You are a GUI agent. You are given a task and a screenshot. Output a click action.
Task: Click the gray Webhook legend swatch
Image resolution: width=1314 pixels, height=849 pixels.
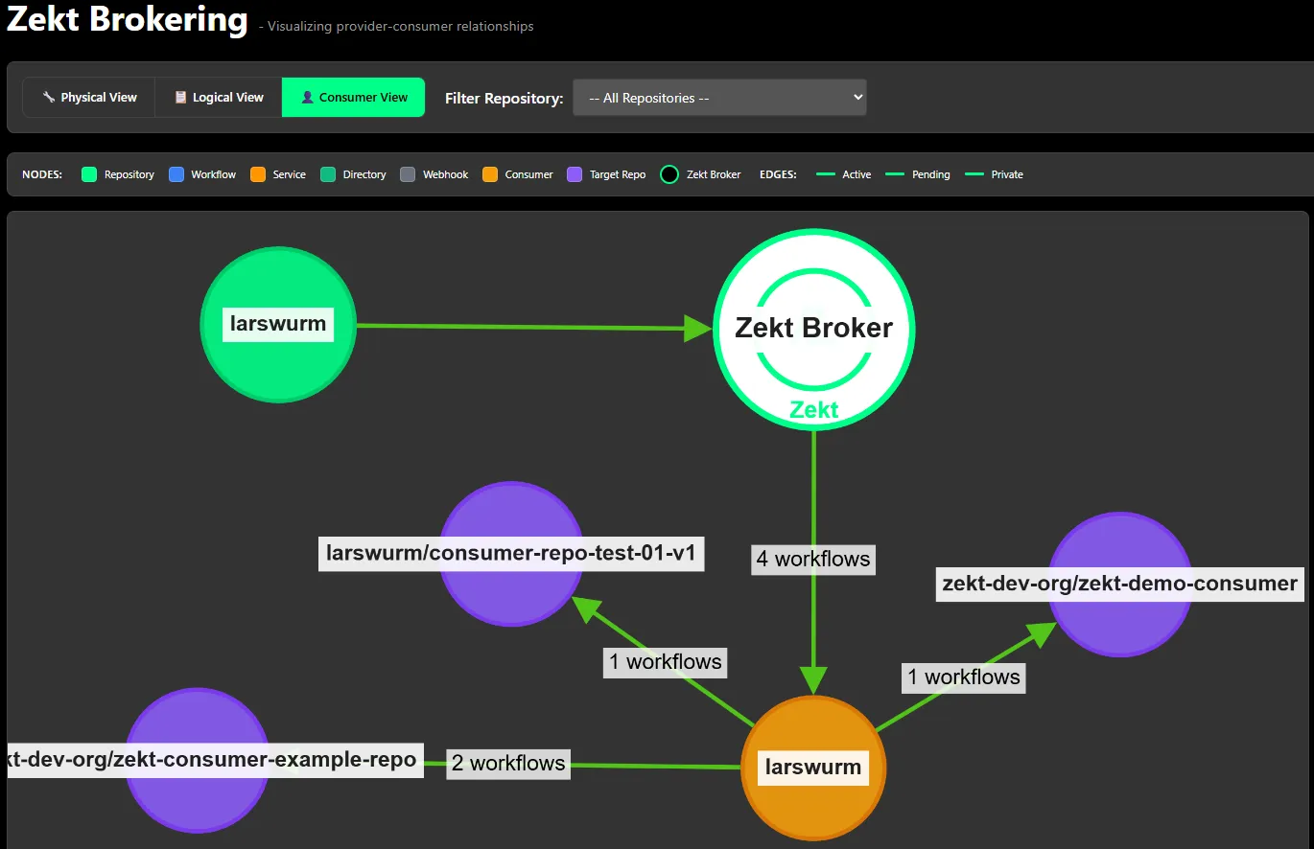408,174
